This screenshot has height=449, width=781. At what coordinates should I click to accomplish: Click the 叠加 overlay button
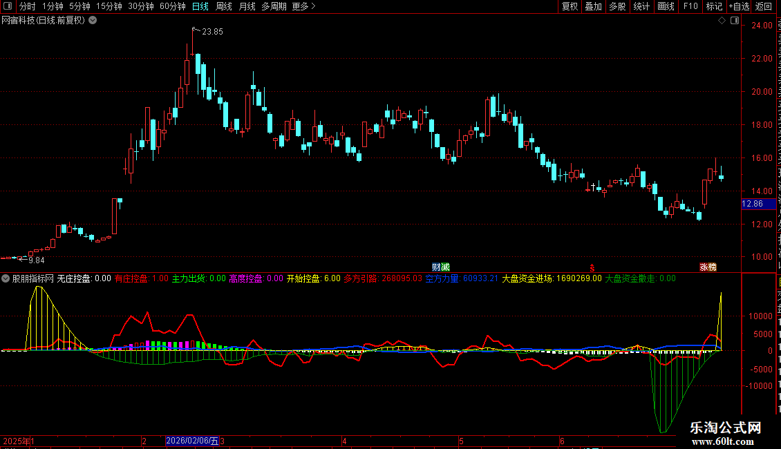click(594, 6)
